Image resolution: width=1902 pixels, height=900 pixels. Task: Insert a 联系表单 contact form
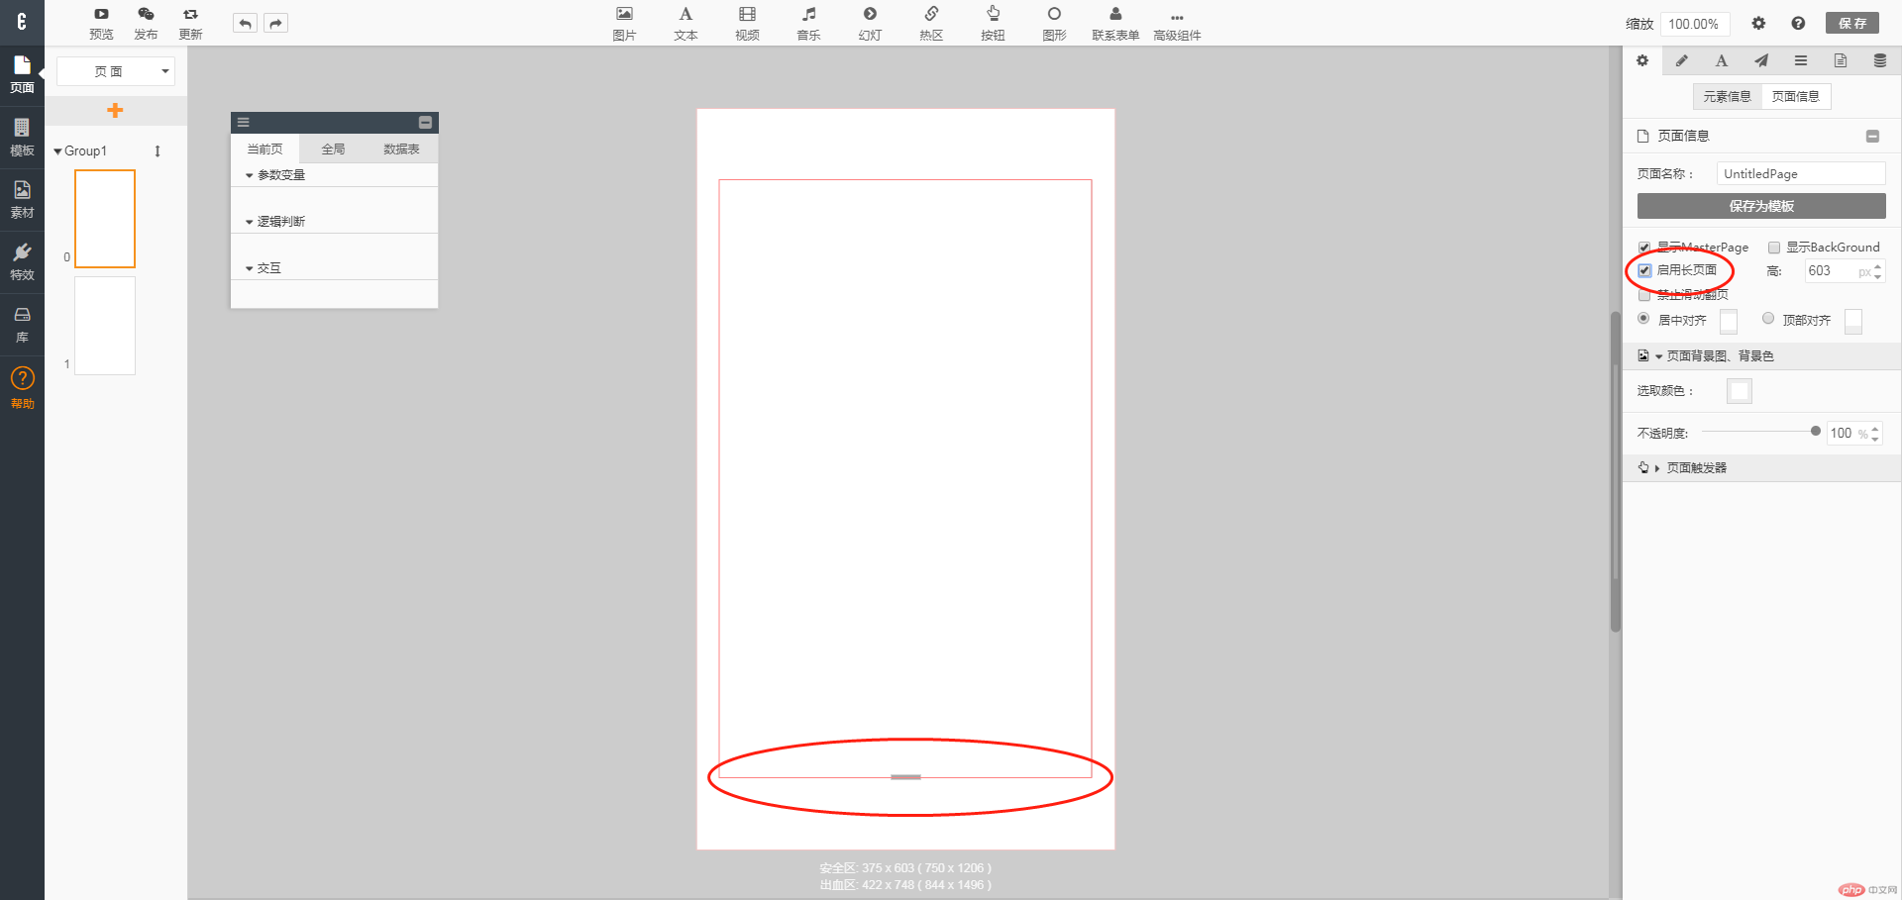(x=1115, y=23)
